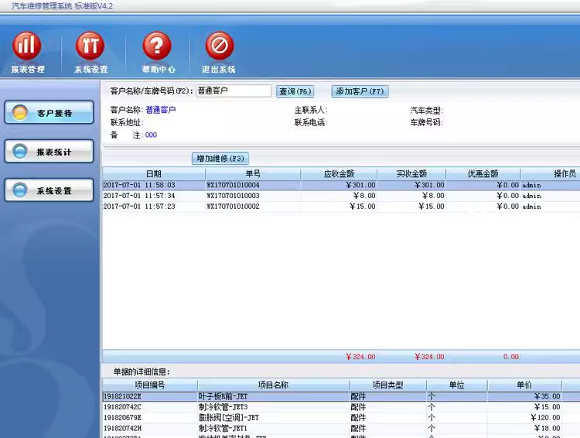Click the 增加维修(F3) button
The image size is (580, 438).
pos(220,159)
